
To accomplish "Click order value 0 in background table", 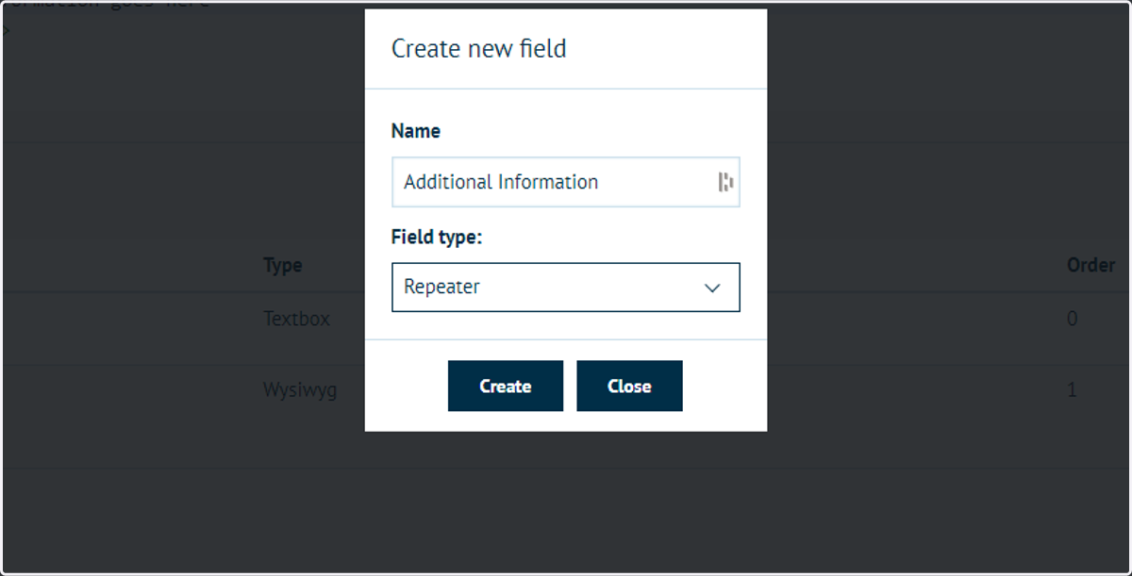I will pos(1072,319).
